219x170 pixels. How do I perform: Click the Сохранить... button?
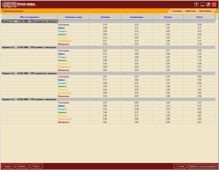point(22,166)
